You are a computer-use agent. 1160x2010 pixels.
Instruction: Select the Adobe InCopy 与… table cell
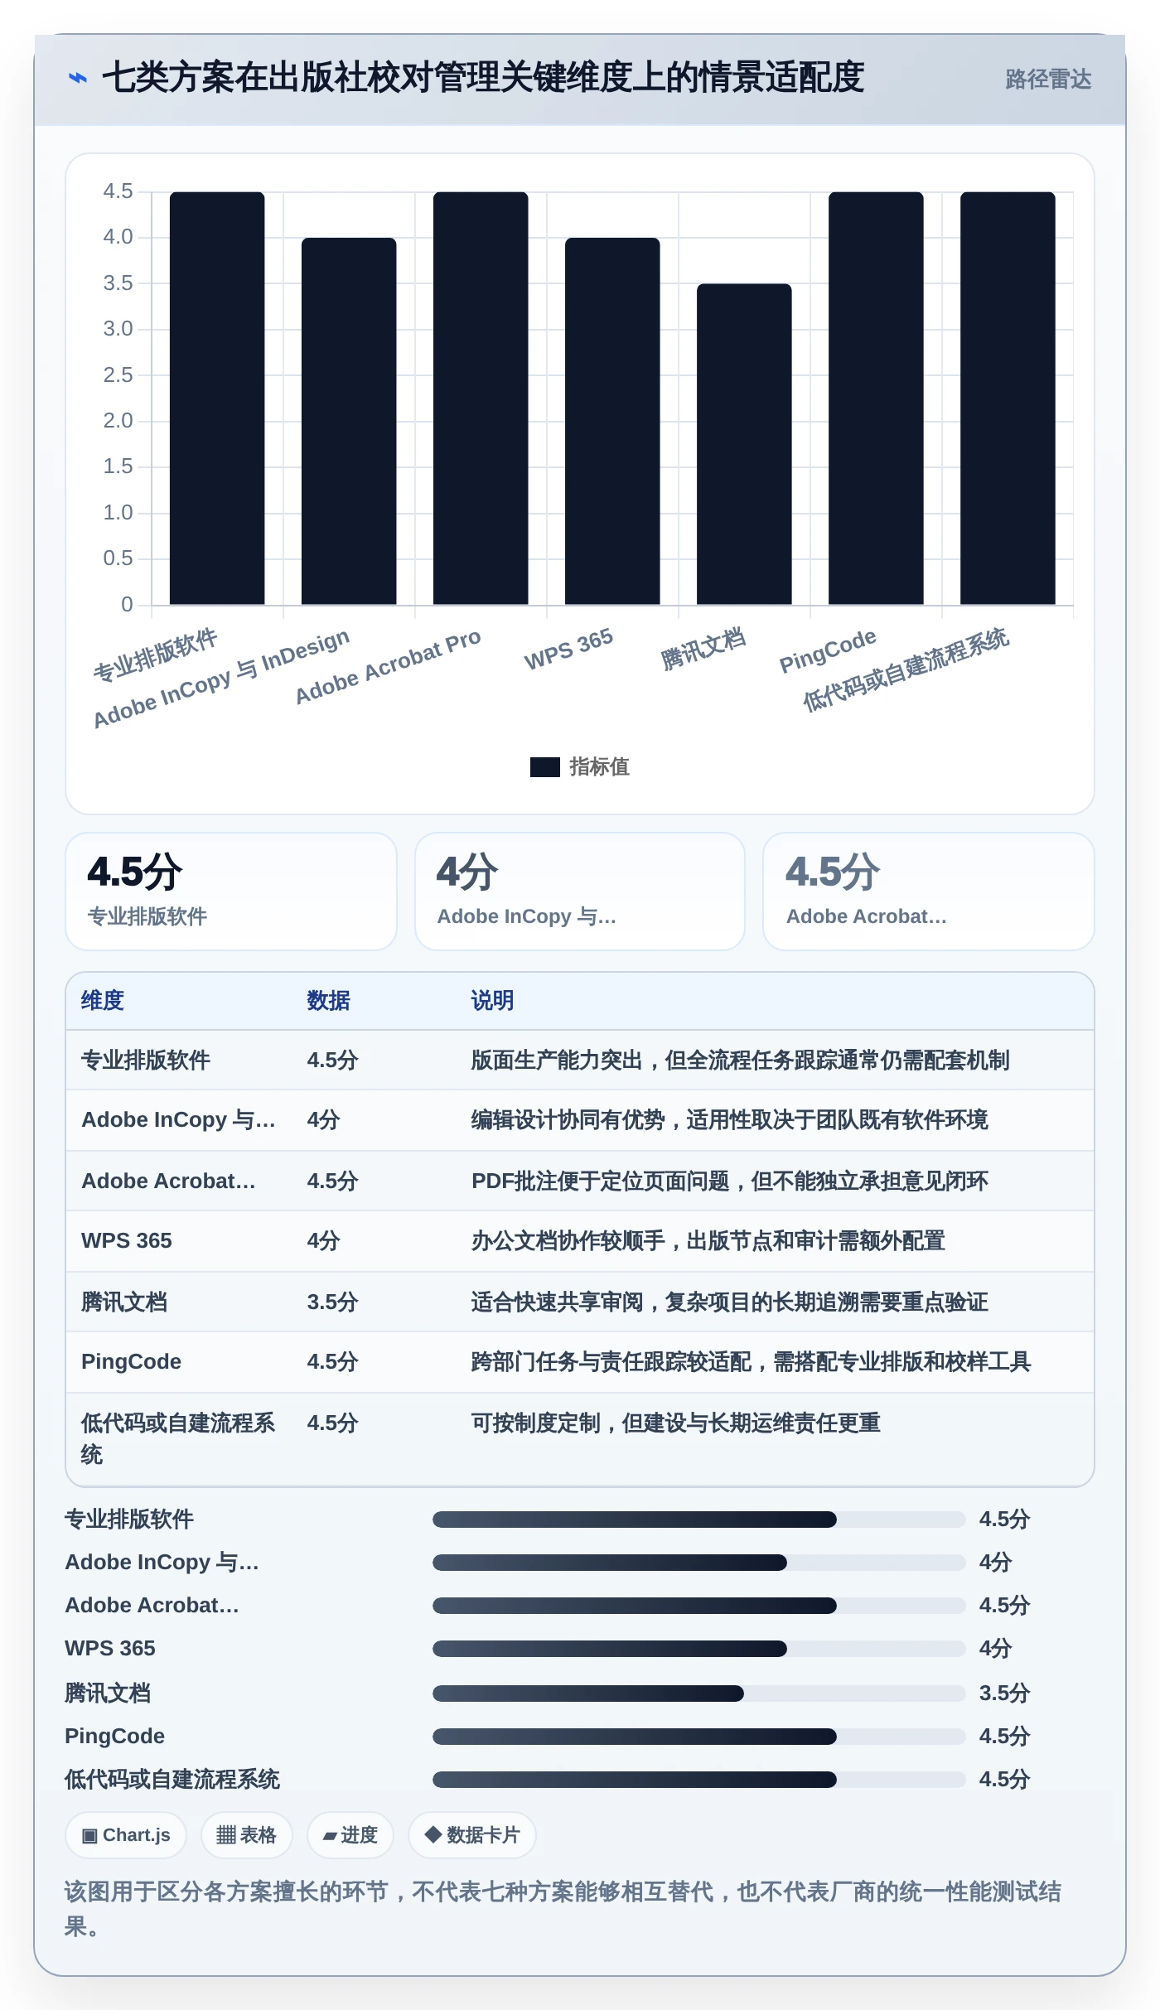tap(178, 1120)
